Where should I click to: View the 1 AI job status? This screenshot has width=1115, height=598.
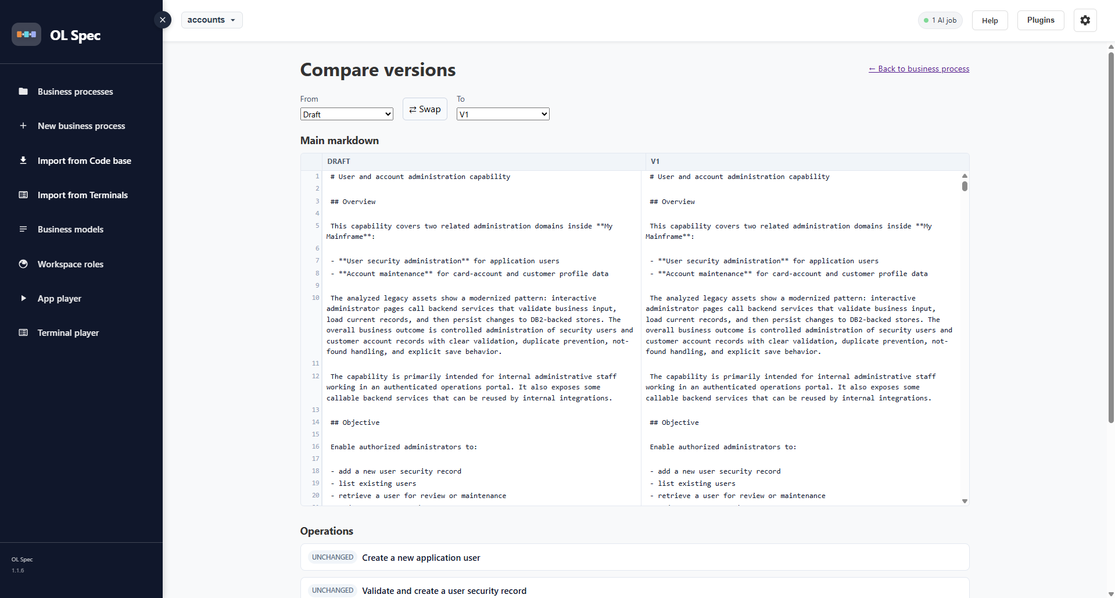940,20
